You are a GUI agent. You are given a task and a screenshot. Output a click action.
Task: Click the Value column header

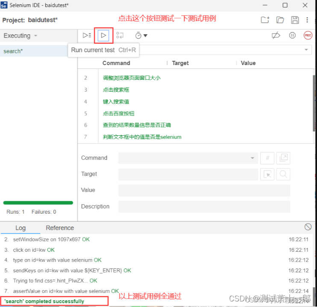248,63
